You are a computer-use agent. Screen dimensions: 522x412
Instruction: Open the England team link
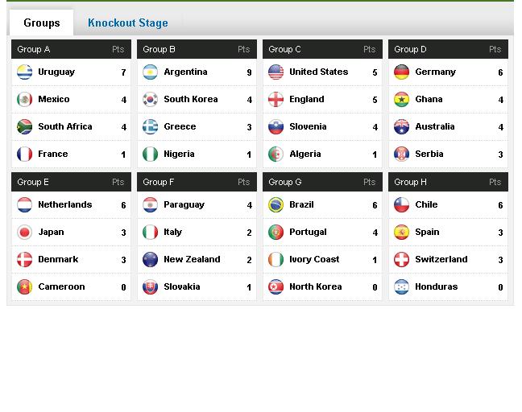point(307,99)
